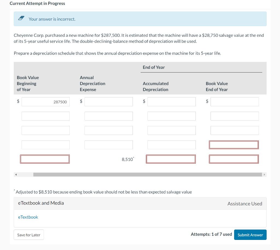Click the row 3 Book Value End of Year field
The image size is (280, 250).
point(235,131)
